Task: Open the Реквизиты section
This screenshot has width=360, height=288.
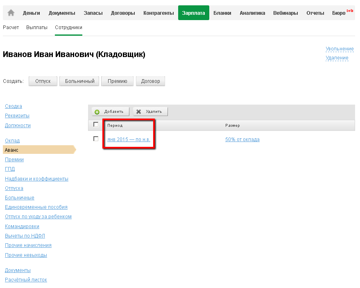Action: click(x=17, y=116)
